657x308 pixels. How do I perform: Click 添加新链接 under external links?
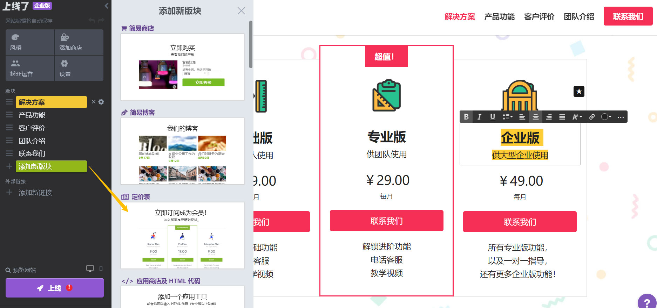coord(35,193)
